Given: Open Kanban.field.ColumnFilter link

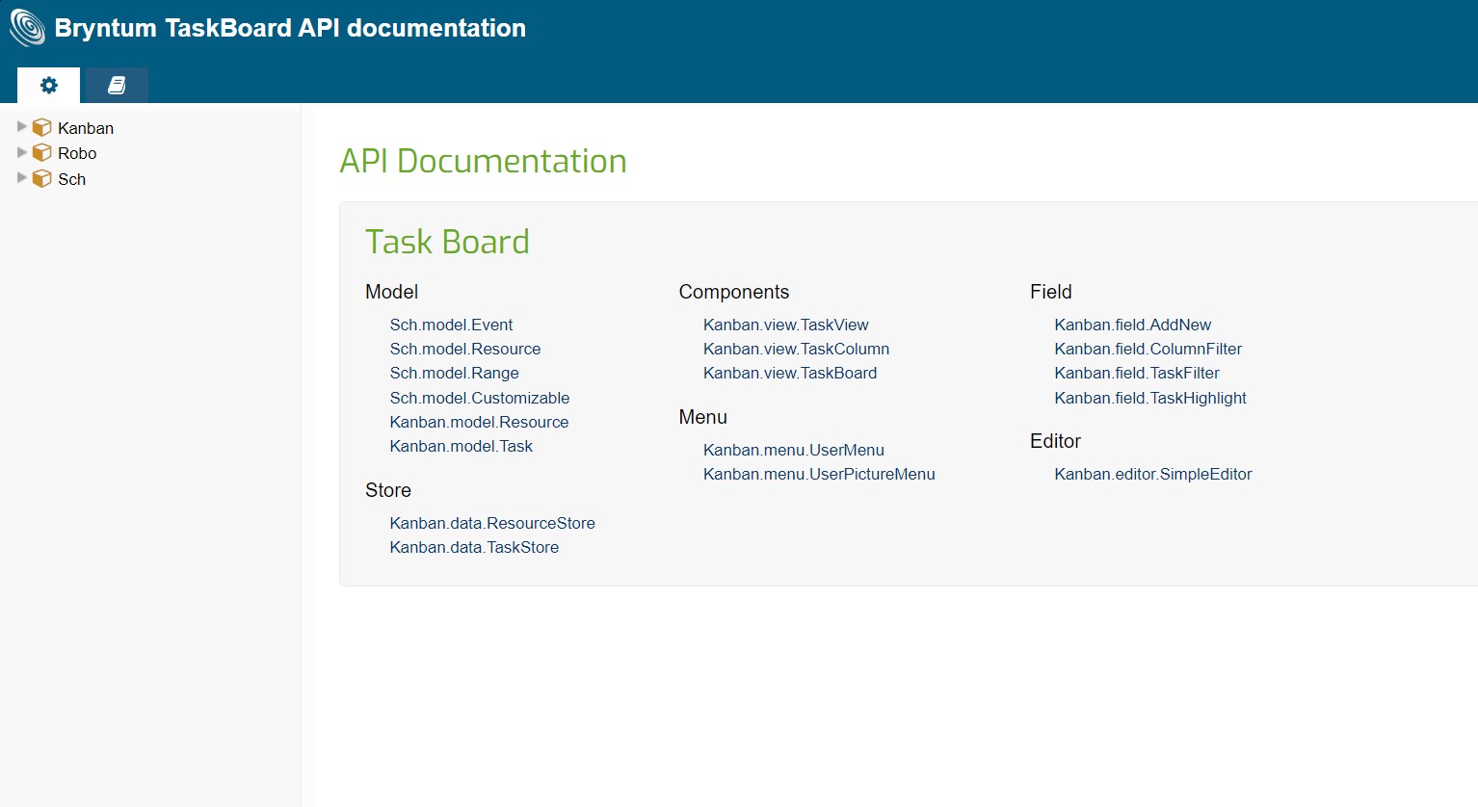Looking at the screenshot, I should tap(1148, 349).
